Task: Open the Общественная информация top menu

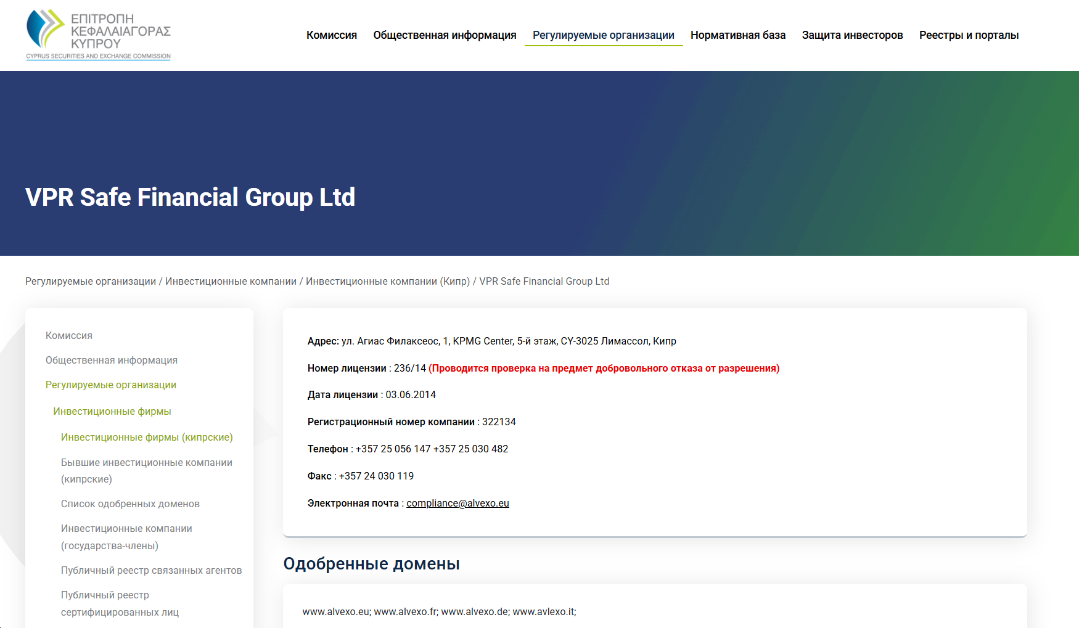Action: coord(445,35)
